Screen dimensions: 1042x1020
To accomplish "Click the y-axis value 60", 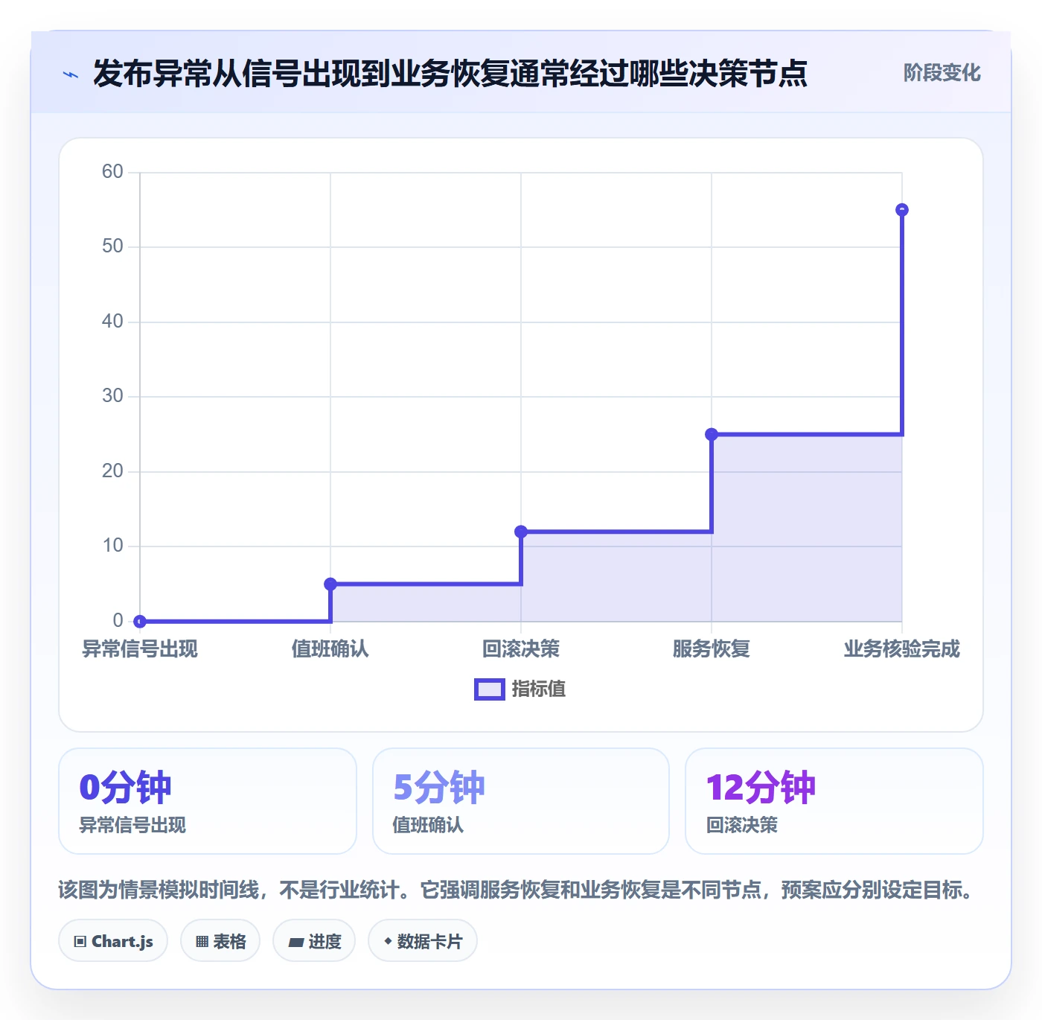I will click(112, 172).
